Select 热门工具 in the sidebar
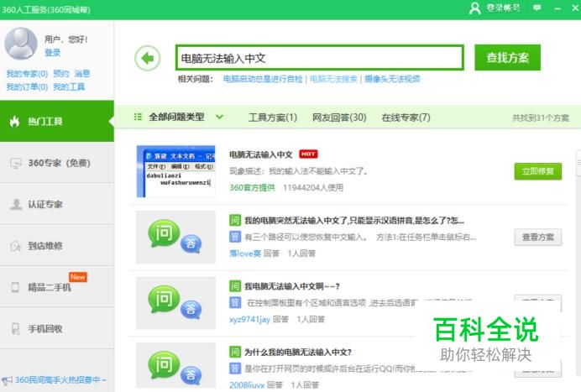 57,121
